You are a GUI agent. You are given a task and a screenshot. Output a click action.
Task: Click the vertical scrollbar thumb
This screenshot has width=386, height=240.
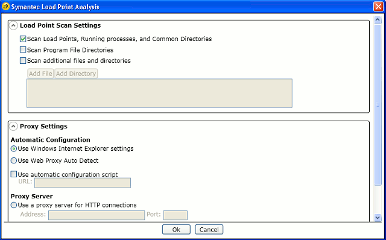point(378,105)
